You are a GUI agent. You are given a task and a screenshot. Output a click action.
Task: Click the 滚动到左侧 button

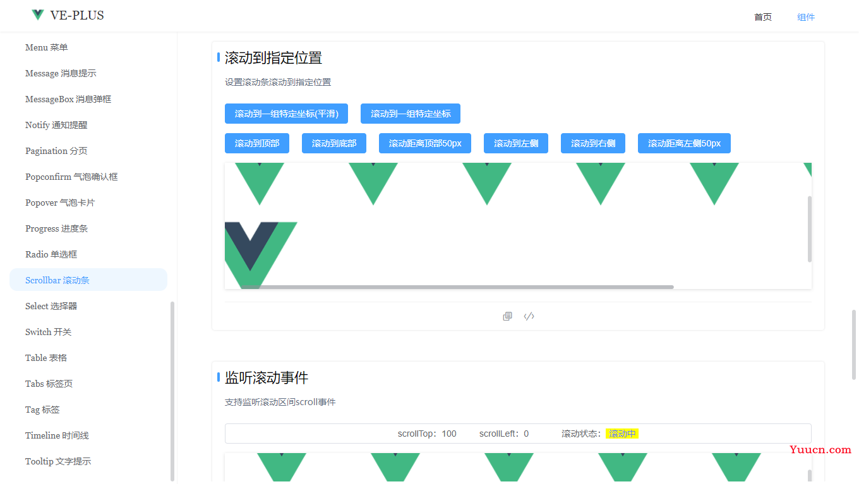coord(516,143)
